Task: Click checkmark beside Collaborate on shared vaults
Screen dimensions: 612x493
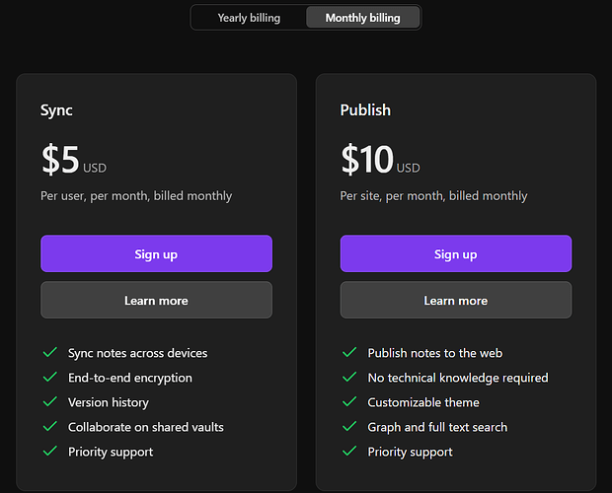Action: pyautogui.click(x=49, y=426)
